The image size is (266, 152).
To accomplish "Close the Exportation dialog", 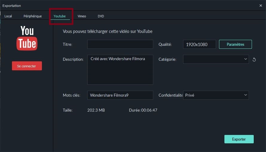I will point(261,6).
